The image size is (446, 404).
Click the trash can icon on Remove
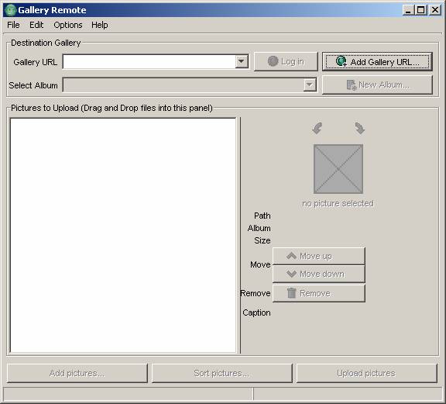coord(292,293)
